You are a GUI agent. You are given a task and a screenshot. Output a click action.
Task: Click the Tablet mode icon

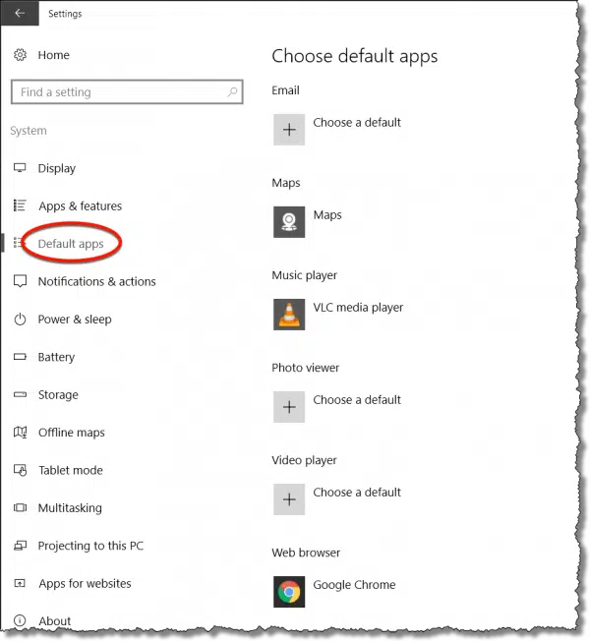point(20,470)
